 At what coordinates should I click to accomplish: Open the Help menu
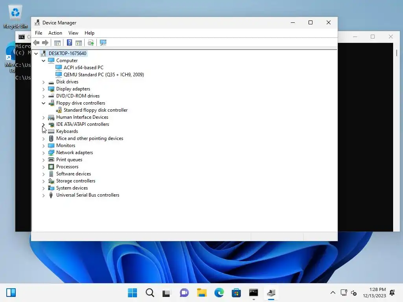click(89, 33)
